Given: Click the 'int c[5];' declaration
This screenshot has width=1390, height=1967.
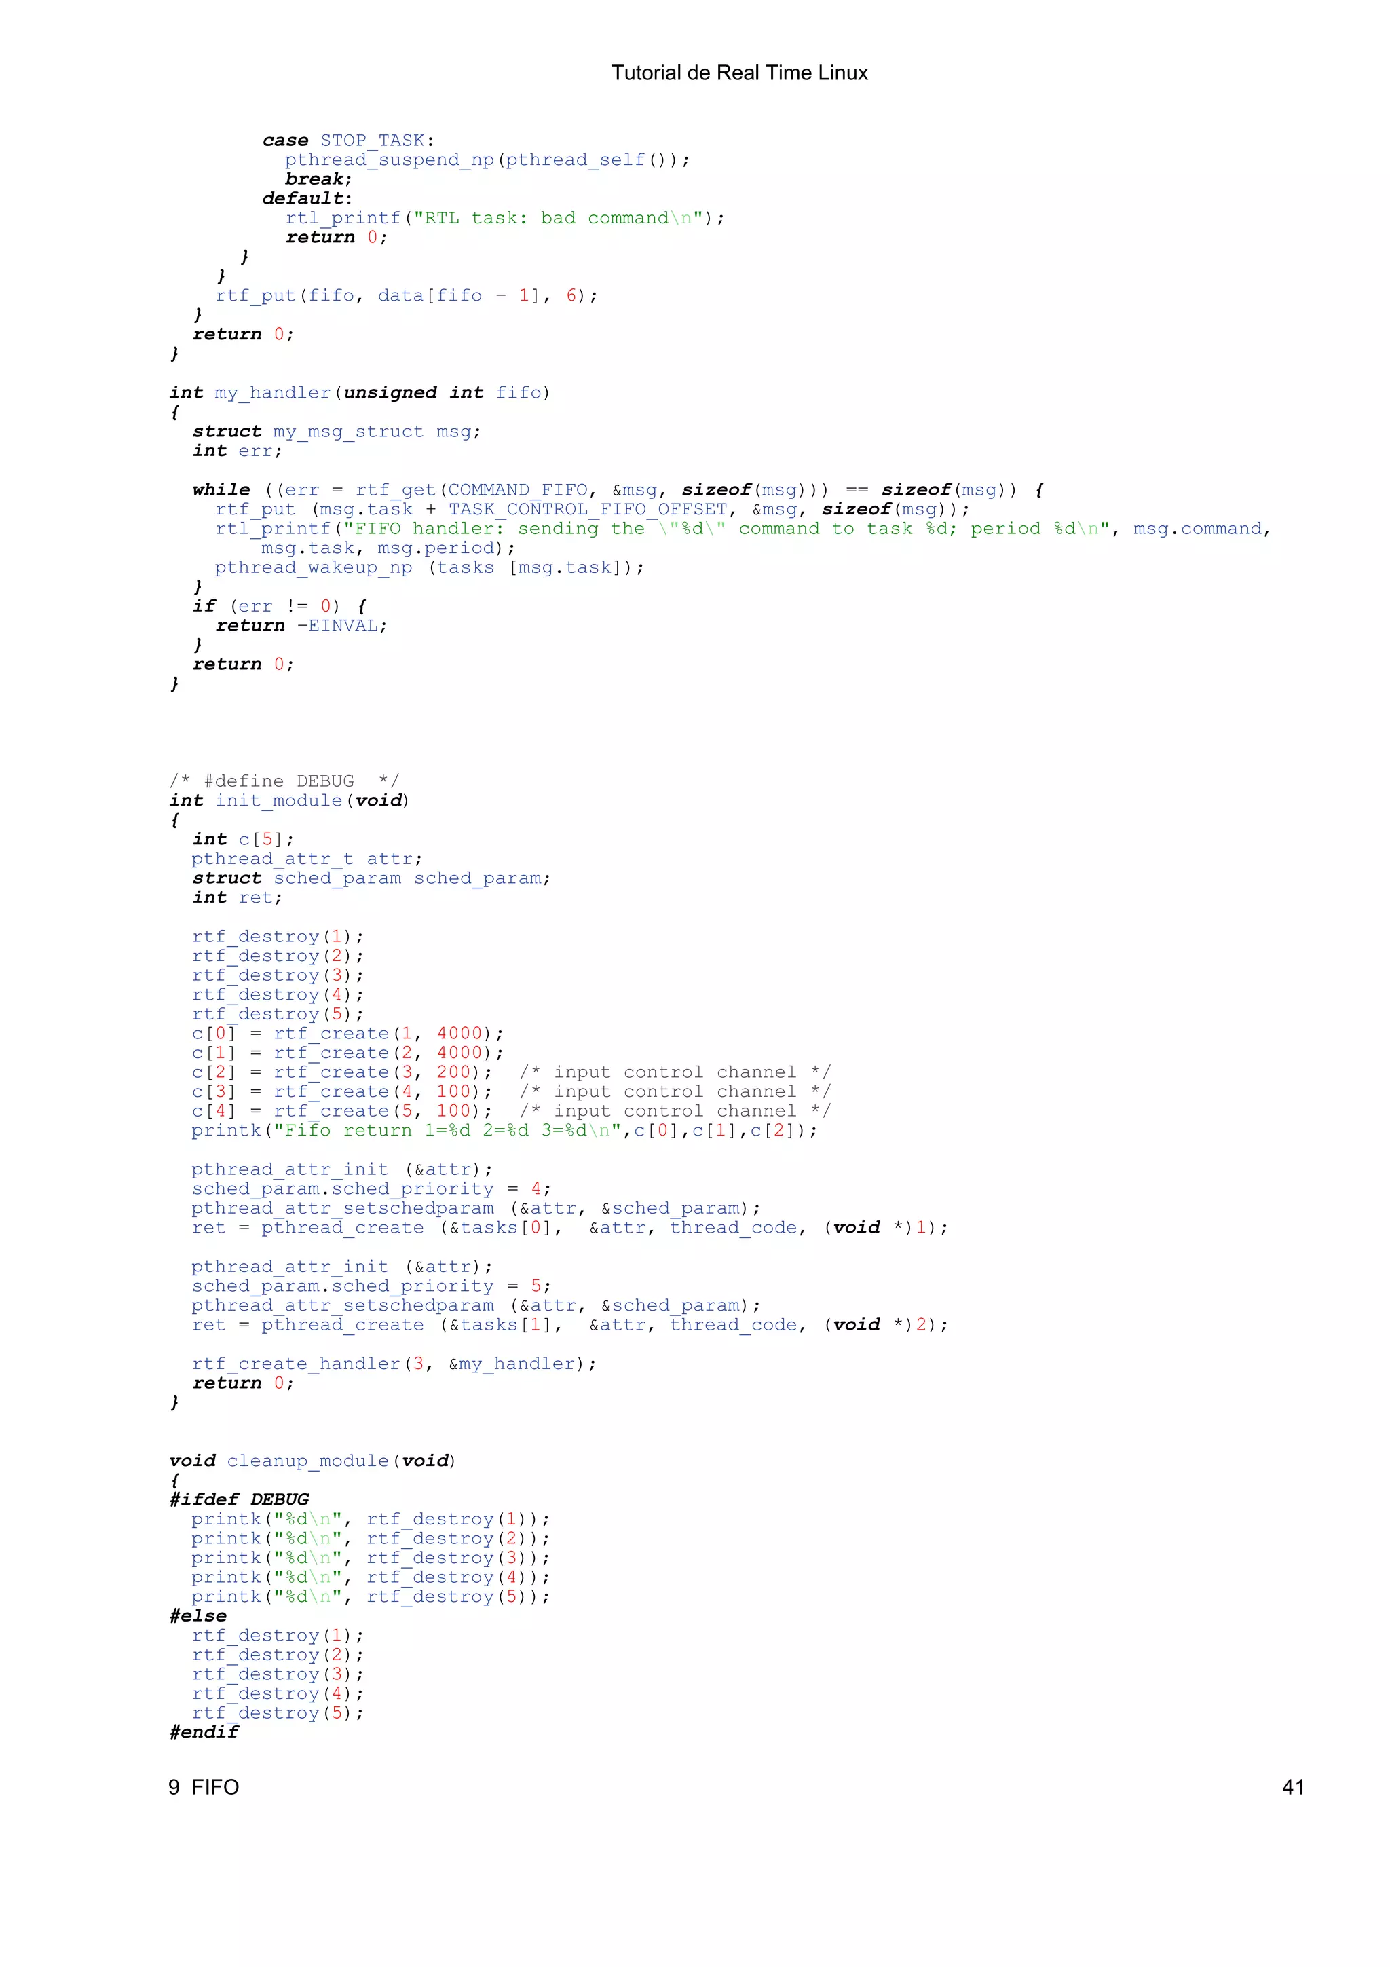Looking at the screenshot, I should [243, 840].
